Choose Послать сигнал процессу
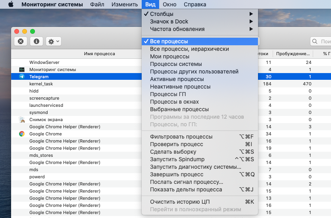Viewport: 331px width, 218px height. coord(200,182)
